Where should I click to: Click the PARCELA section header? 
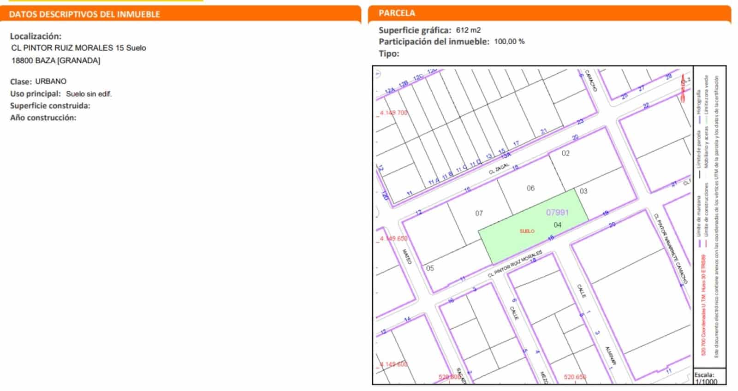point(397,13)
